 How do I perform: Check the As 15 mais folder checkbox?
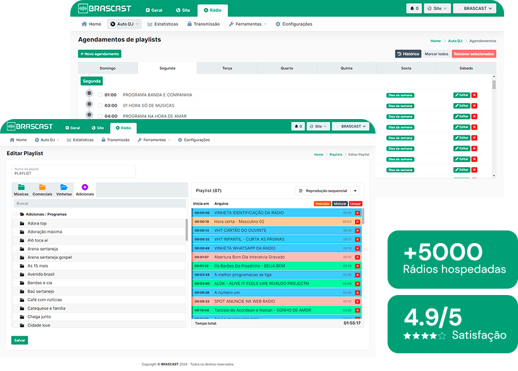tap(16, 266)
